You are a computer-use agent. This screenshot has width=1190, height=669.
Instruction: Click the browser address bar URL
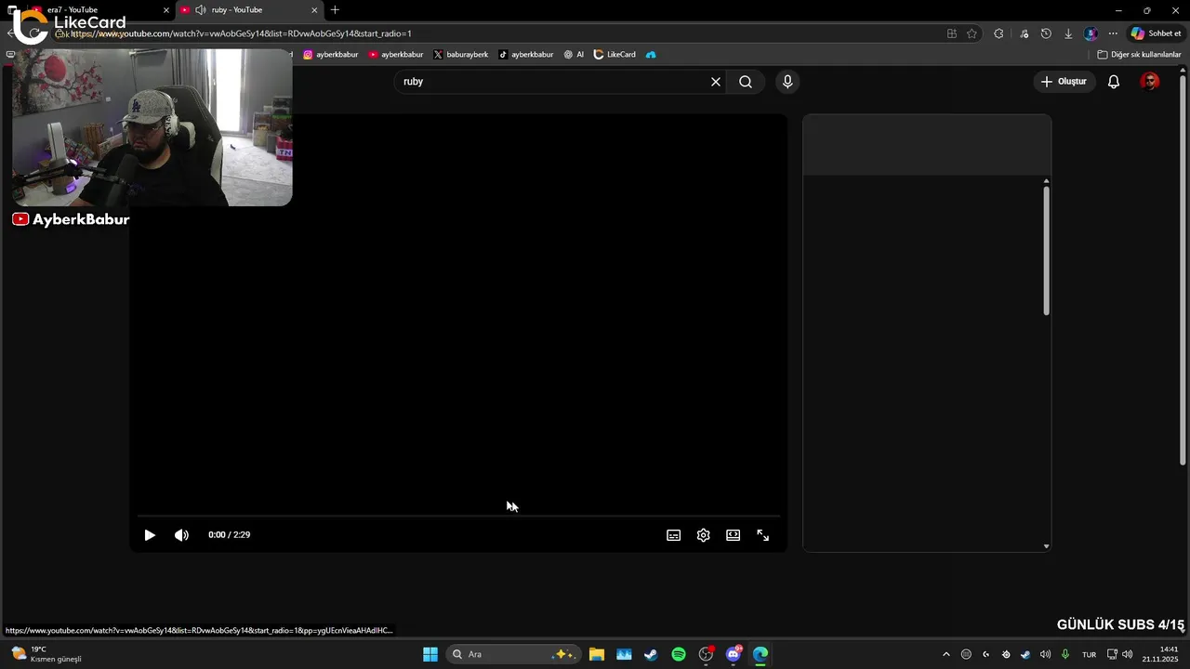click(x=242, y=33)
